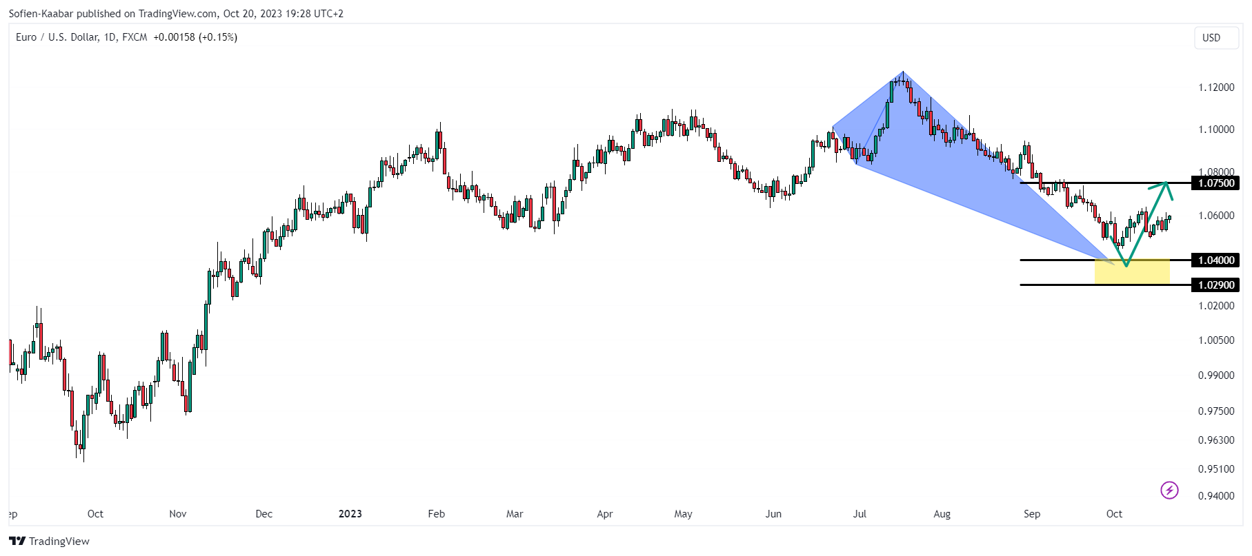The width and height of the screenshot is (1252, 556).
Task: Click the FXCM source label in the legend
Action: 135,37
